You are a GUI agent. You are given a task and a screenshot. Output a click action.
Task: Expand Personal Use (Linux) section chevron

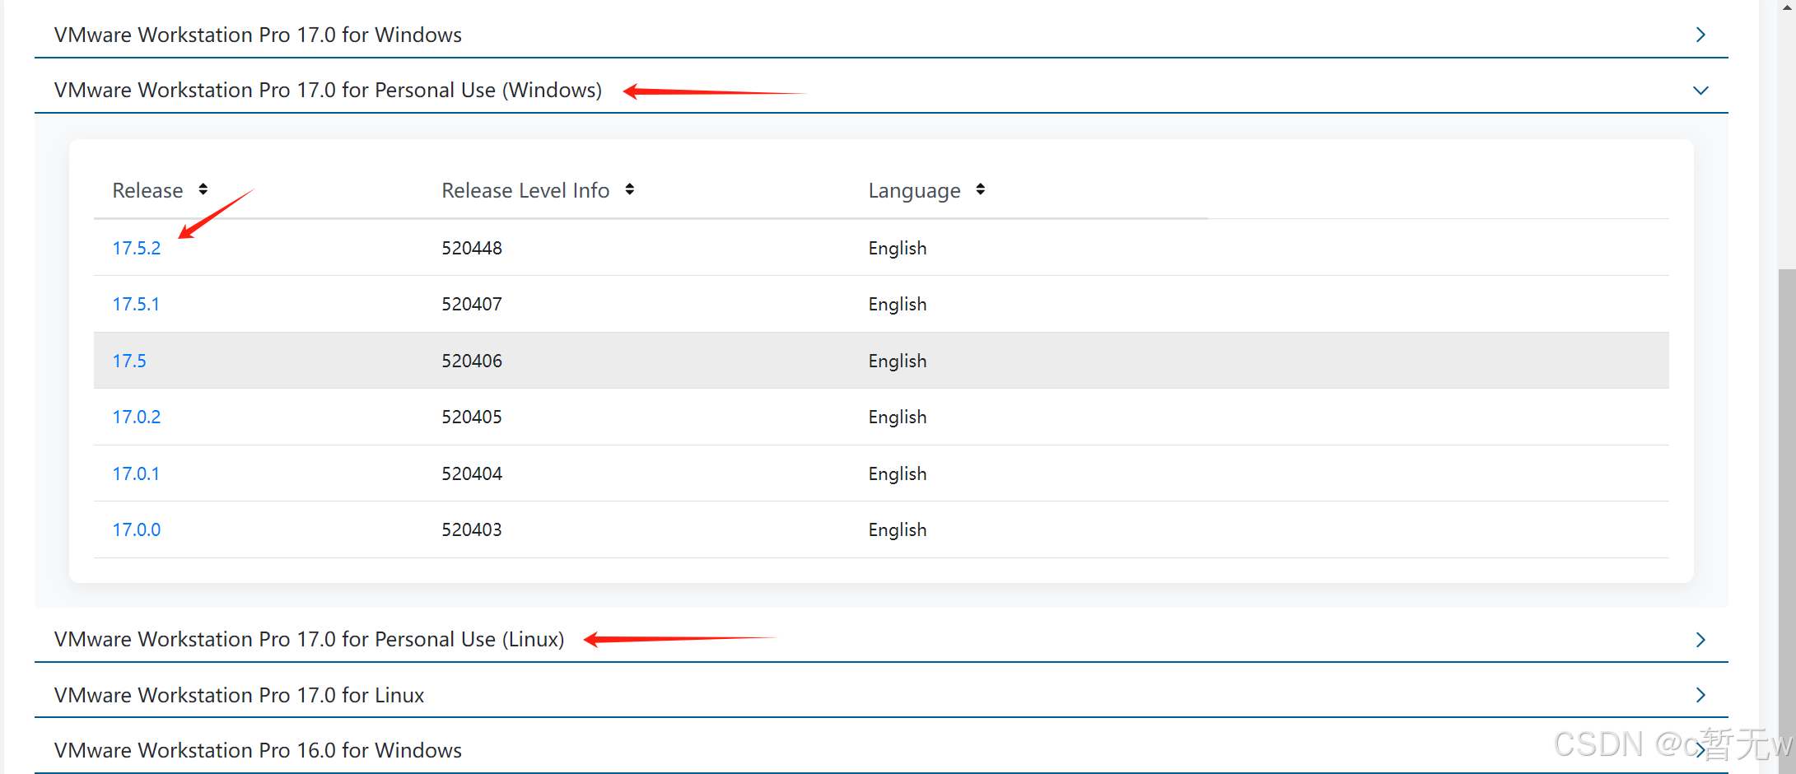pyautogui.click(x=1700, y=640)
